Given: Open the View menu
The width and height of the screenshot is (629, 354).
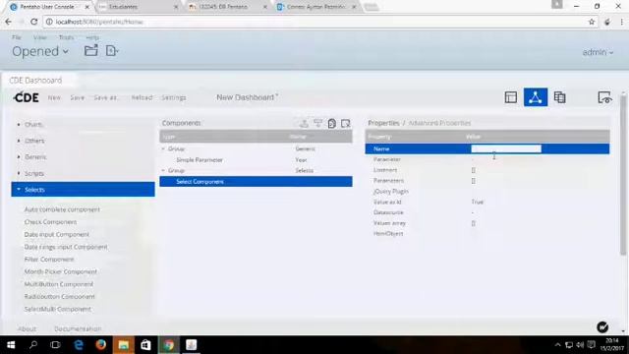Looking at the screenshot, I should 39,37.
